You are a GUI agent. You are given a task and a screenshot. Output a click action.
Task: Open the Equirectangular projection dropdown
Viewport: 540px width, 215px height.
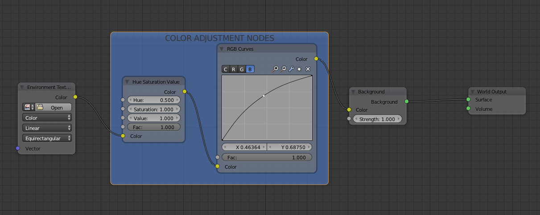click(x=47, y=138)
